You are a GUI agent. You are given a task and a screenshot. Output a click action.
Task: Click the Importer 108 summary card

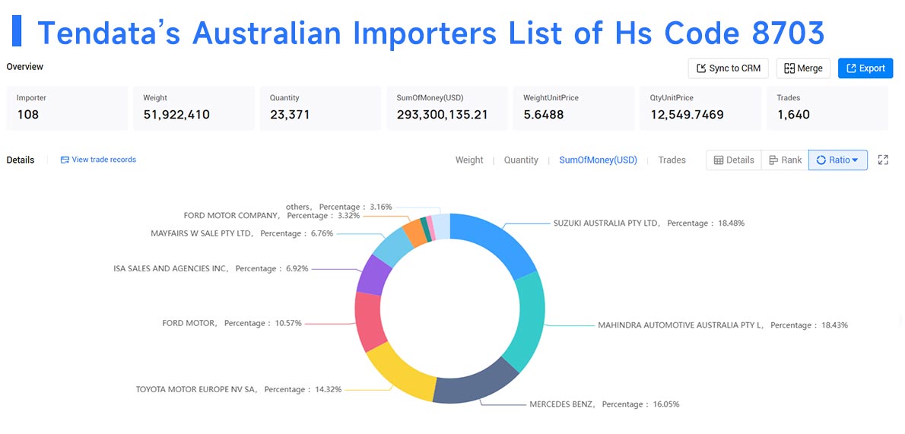pos(67,108)
